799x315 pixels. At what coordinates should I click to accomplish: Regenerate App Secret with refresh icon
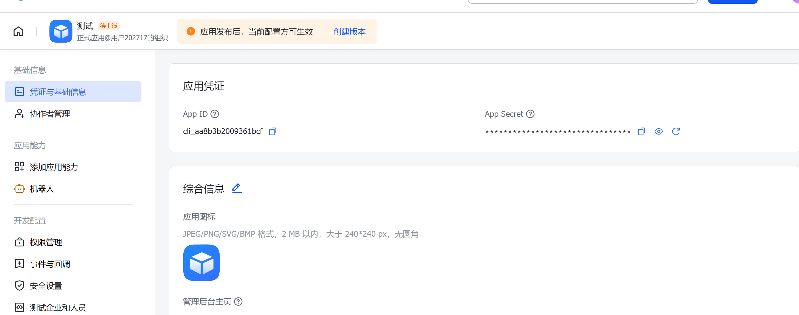point(676,131)
